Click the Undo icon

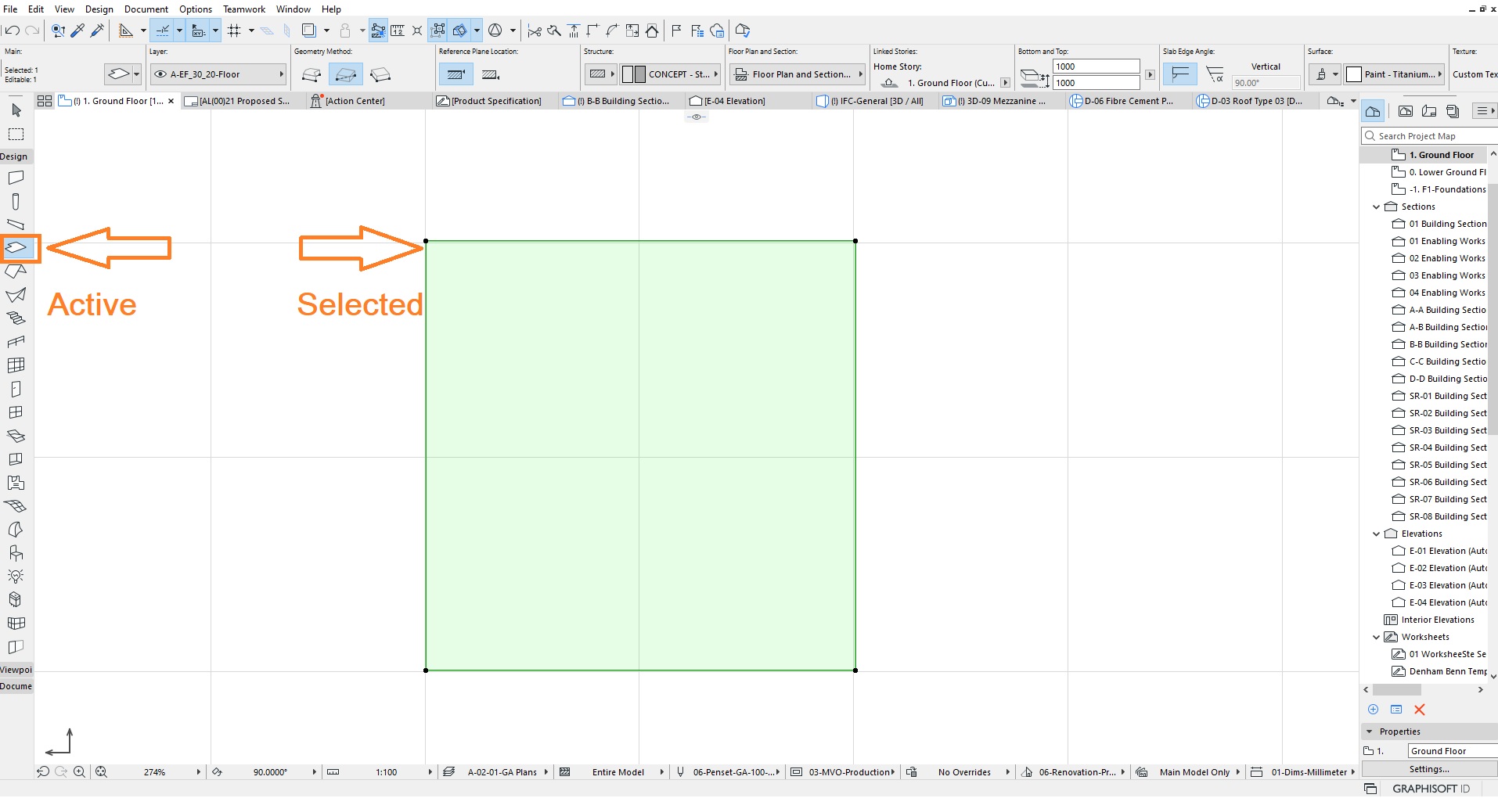coord(12,31)
